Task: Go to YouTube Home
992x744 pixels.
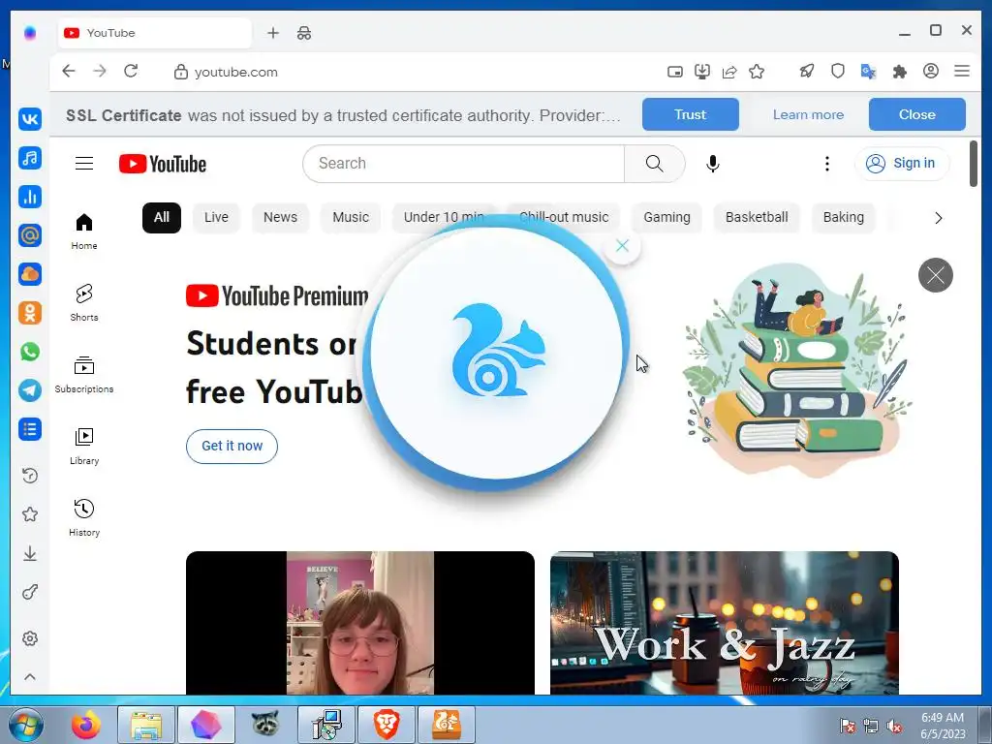Action: coord(84,231)
